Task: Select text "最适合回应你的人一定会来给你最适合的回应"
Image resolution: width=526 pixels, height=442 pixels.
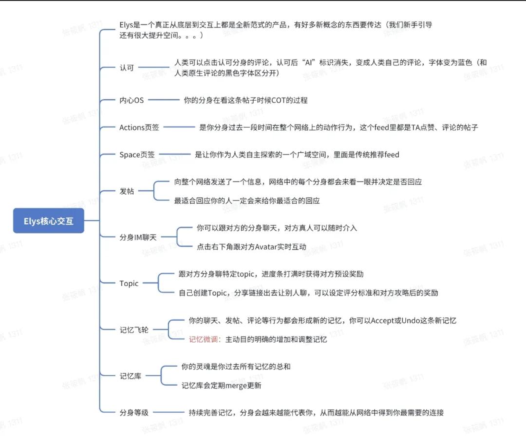Action: (x=247, y=201)
